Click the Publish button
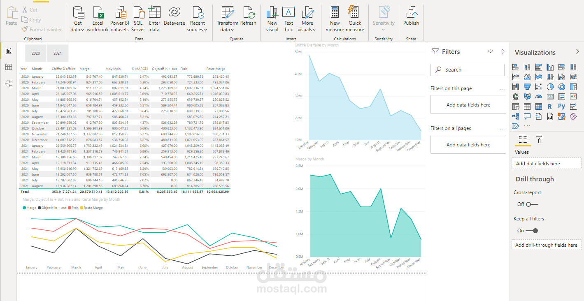 [x=411, y=16]
